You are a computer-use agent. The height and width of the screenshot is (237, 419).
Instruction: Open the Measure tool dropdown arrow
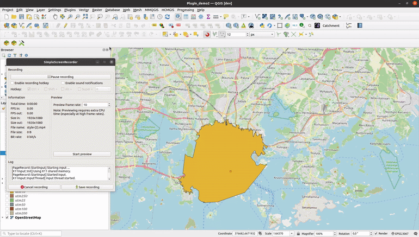221,17
